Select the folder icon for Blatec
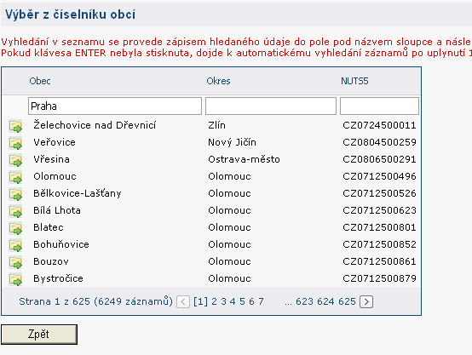The width and height of the screenshot is (472, 355). point(15,228)
